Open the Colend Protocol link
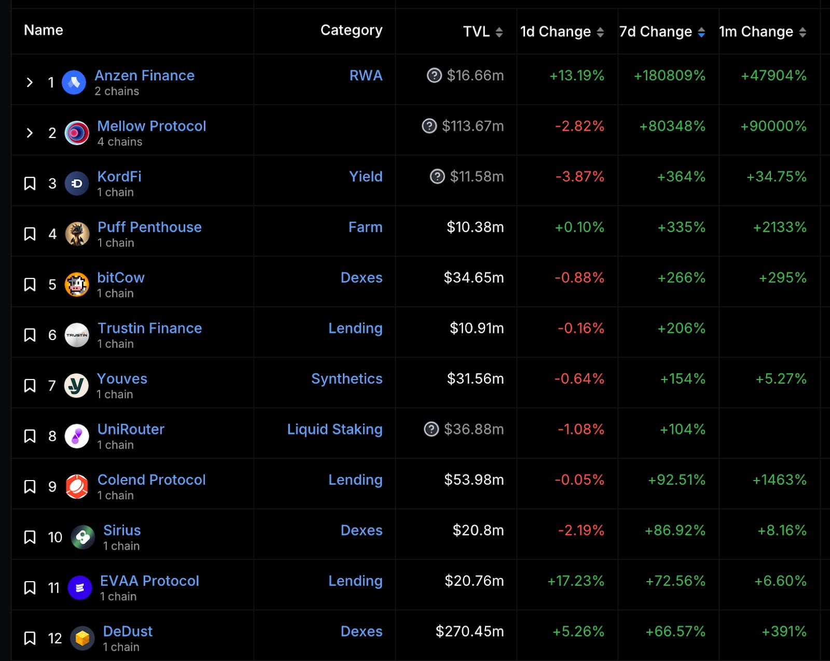The height and width of the screenshot is (661, 830). [151, 480]
